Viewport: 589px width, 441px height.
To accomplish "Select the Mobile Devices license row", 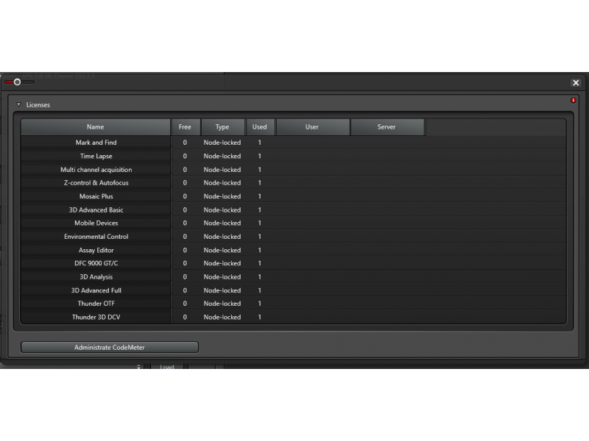I will point(293,223).
